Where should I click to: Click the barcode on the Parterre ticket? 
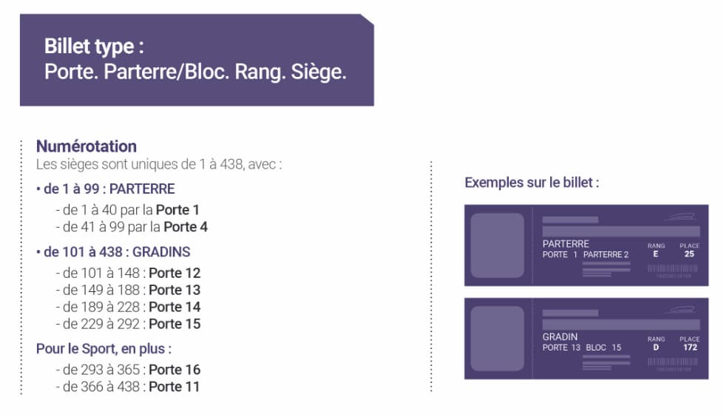point(673,268)
